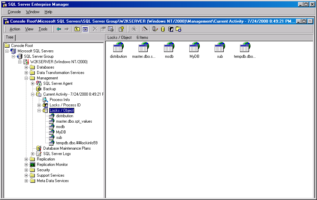Select master.dbo.spt_values in the tree
This screenshot has width=317, height=200.
click(x=74, y=121)
